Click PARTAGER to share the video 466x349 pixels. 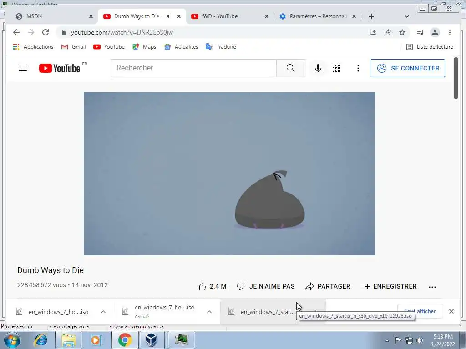(x=328, y=286)
